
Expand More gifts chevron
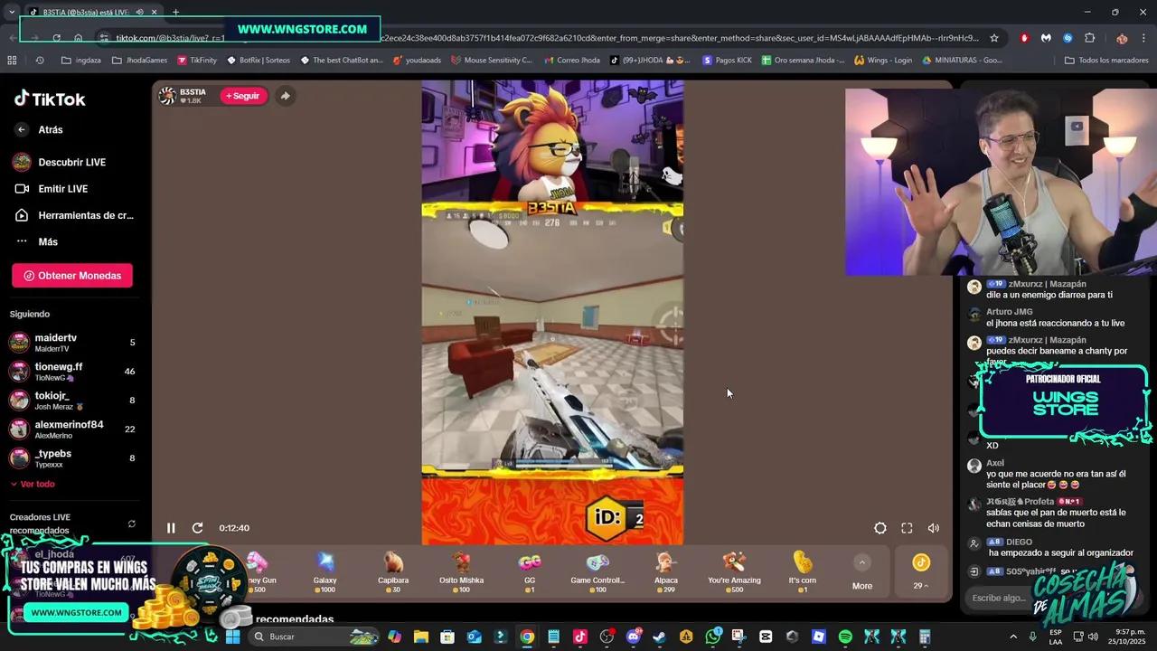click(861, 563)
